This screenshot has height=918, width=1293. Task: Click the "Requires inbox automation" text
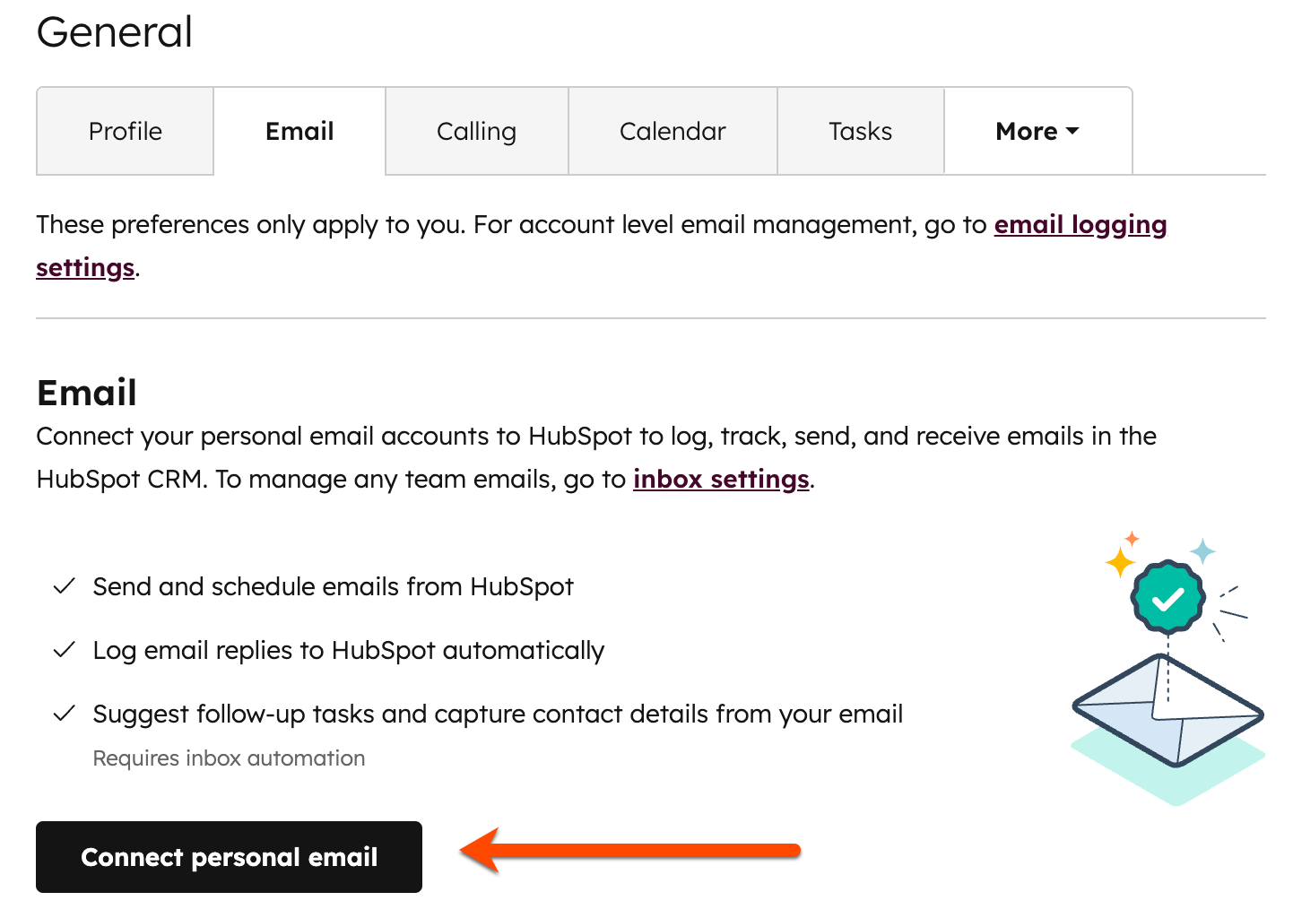229,758
